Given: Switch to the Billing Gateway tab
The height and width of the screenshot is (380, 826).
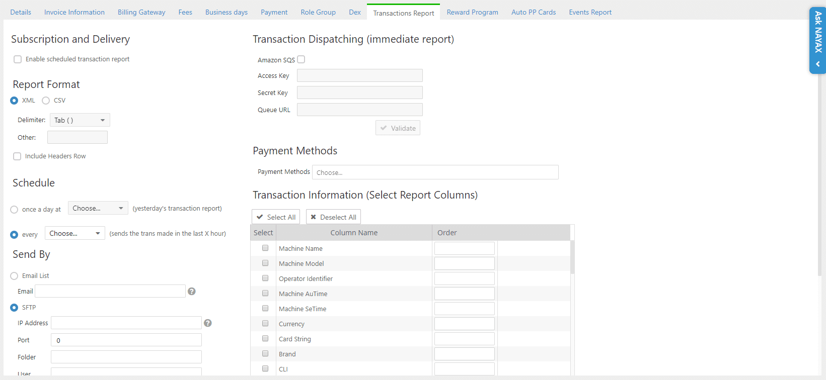Looking at the screenshot, I should 141,12.
